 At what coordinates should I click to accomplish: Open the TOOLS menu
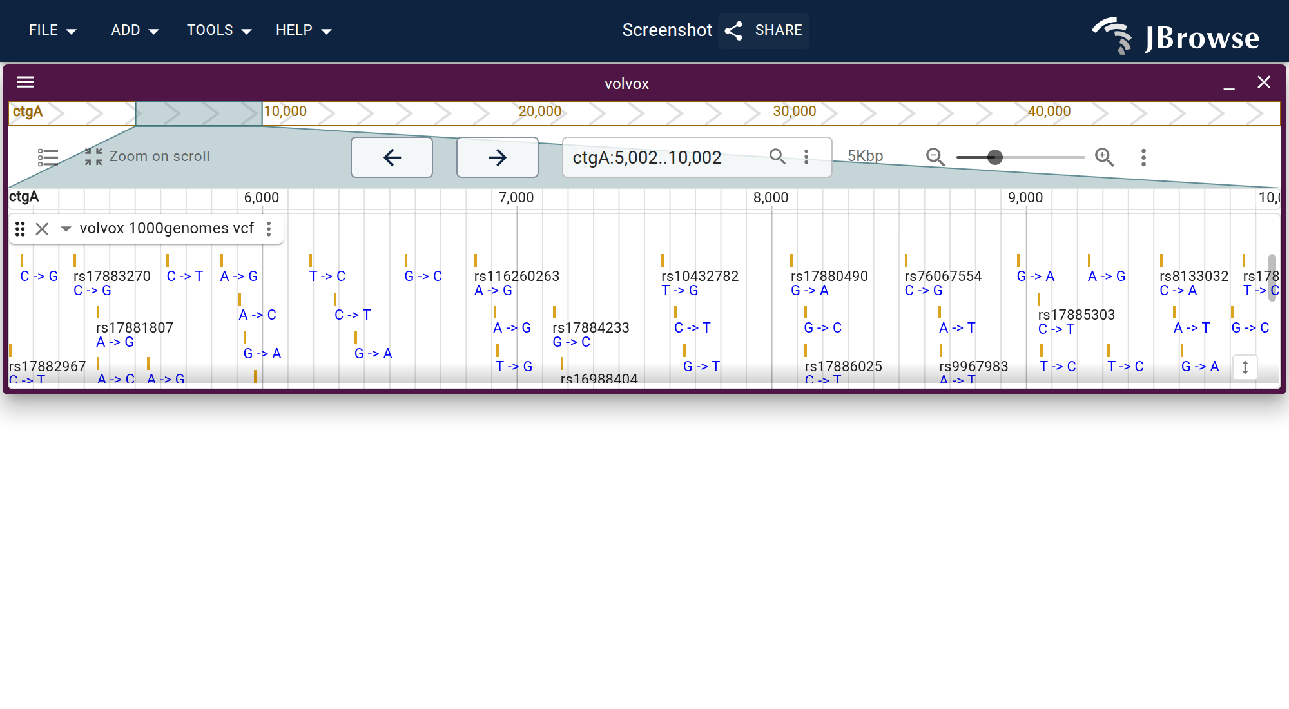pyautogui.click(x=218, y=30)
